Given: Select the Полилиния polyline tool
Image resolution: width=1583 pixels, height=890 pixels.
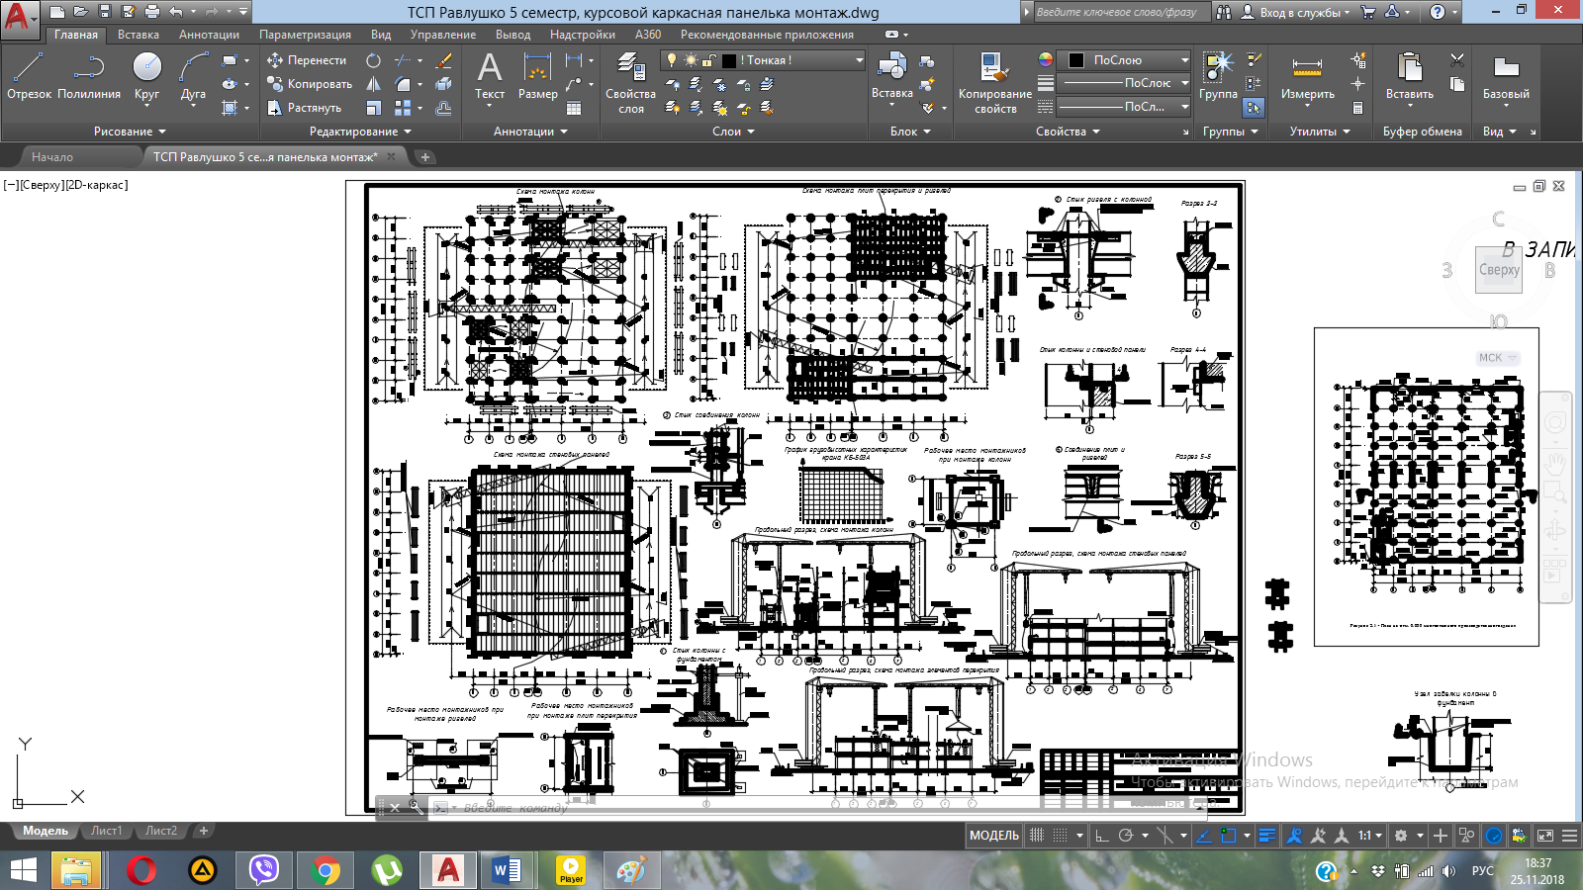Looking at the screenshot, I should (89, 76).
